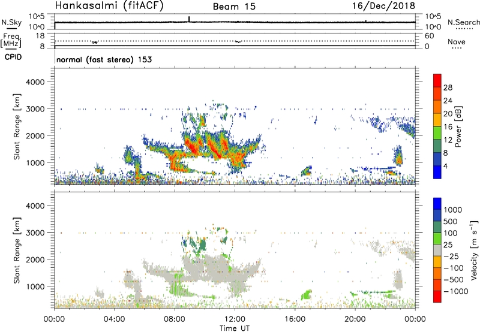The height and width of the screenshot is (332, 480).
Task: Click the Nave legend label
Action: point(457,41)
